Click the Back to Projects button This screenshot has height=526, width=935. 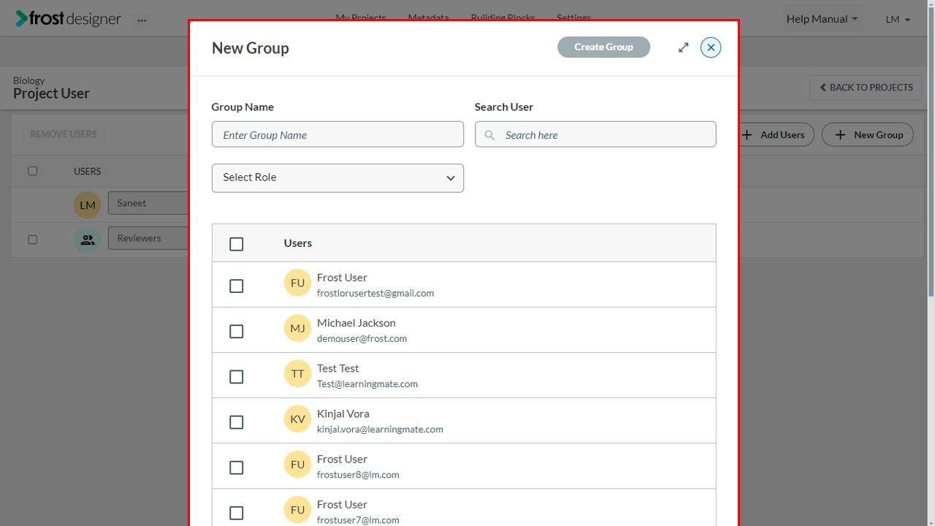(866, 88)
